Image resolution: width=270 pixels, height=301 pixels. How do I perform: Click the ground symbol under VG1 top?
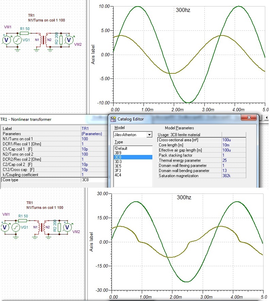[x=18, y=50]
